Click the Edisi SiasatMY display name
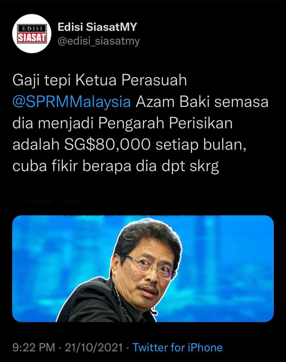This screenshot has width=286, height=362. click(x=97, y=27)
